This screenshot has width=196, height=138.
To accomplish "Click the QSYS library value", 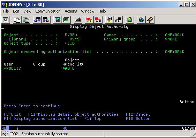I will click(x=75, y=39).
